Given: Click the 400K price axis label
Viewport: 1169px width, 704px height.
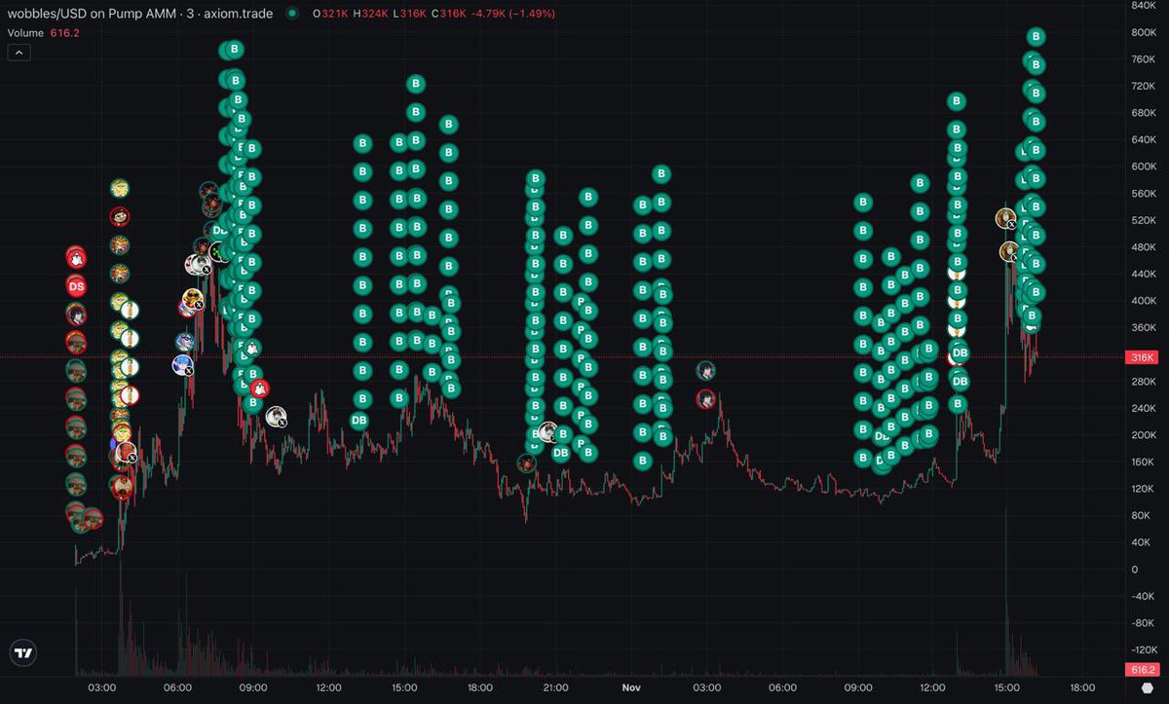Looking at the screenshot, I should pos(1142,301).
